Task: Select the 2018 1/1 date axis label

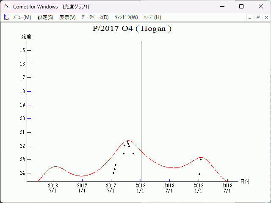Action: click(141, 188)
